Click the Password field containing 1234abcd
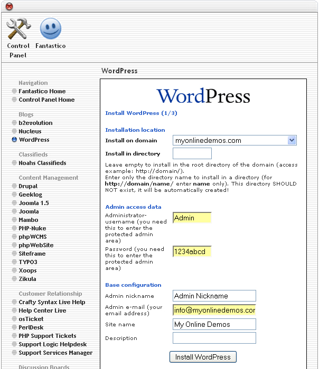Viewport: 319px width, 369px height. (192, 251)
